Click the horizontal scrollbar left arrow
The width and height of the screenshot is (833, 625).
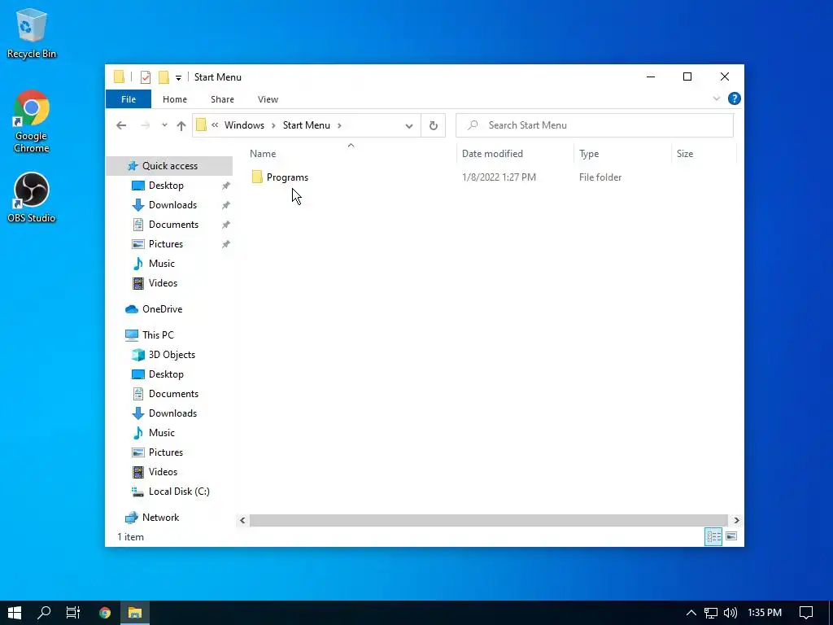242,520
